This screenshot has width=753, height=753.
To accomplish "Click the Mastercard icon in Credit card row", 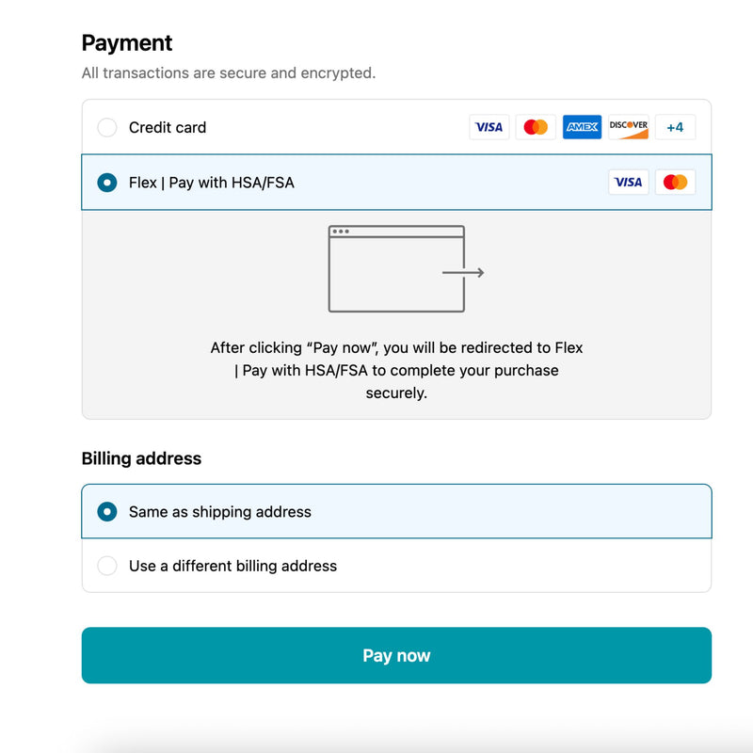I will (536, 127).
